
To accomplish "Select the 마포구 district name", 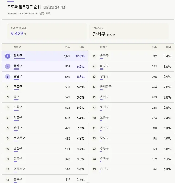I will [104, 66].
